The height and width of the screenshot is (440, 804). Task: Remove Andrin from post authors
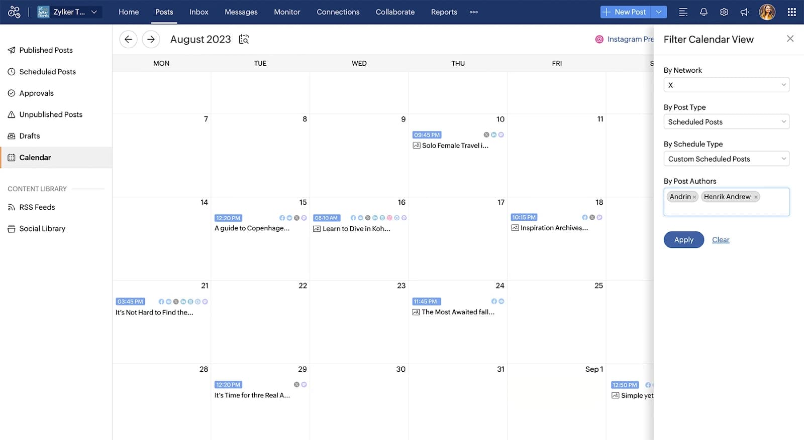(x=694, y=197)
